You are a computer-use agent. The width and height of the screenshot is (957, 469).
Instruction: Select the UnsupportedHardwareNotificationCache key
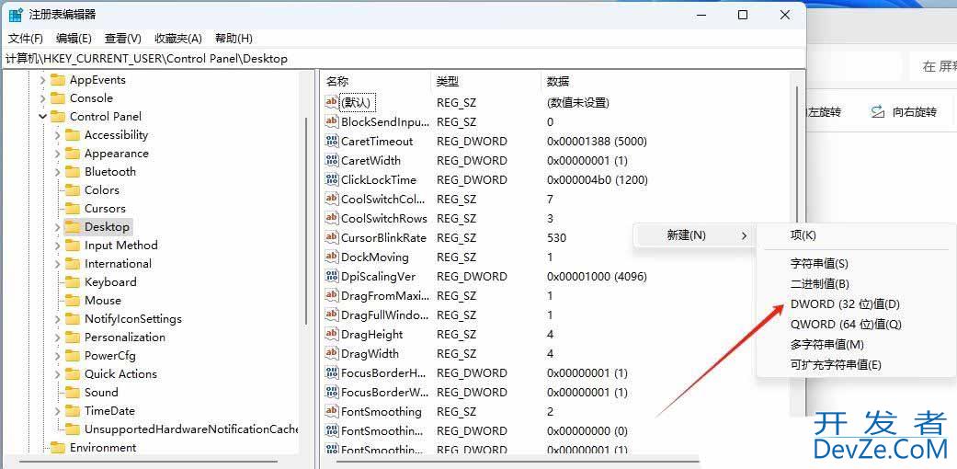pyautogui.click(x=191, y=429)
